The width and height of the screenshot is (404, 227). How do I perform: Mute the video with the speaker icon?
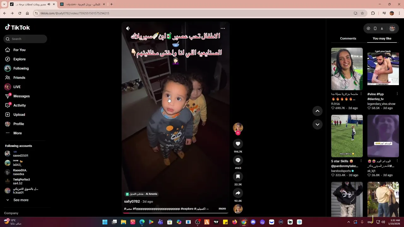pos(128,28)
